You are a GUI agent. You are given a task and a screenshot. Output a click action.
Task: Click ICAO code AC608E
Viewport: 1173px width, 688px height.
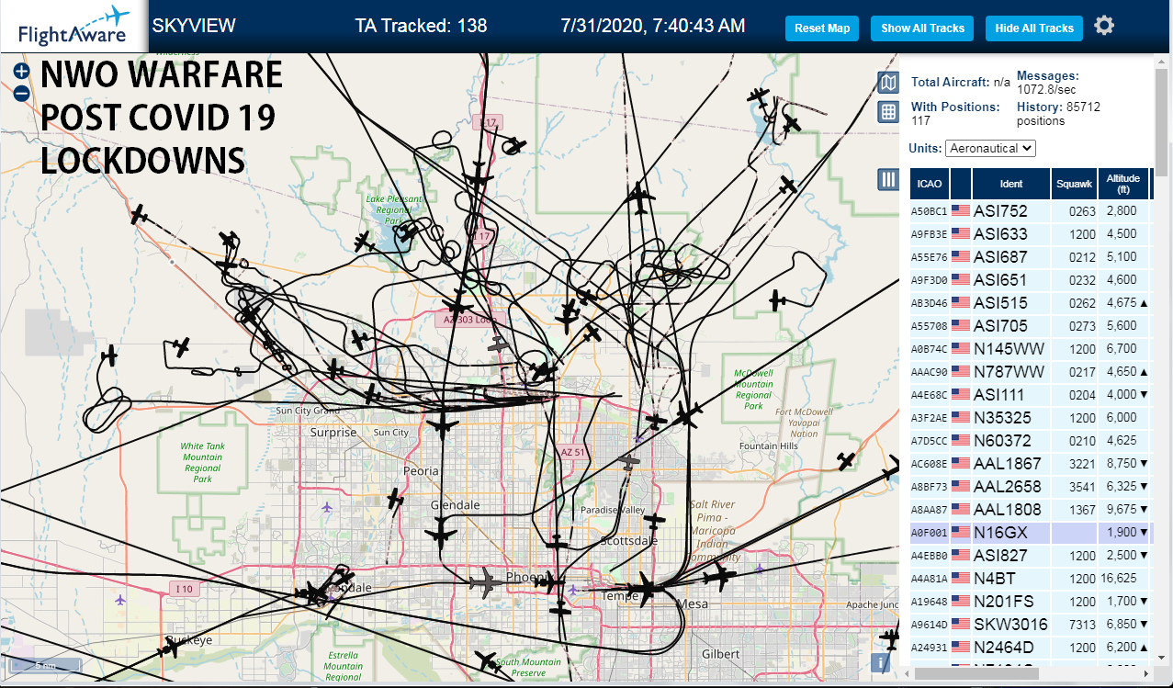[929, 464]
